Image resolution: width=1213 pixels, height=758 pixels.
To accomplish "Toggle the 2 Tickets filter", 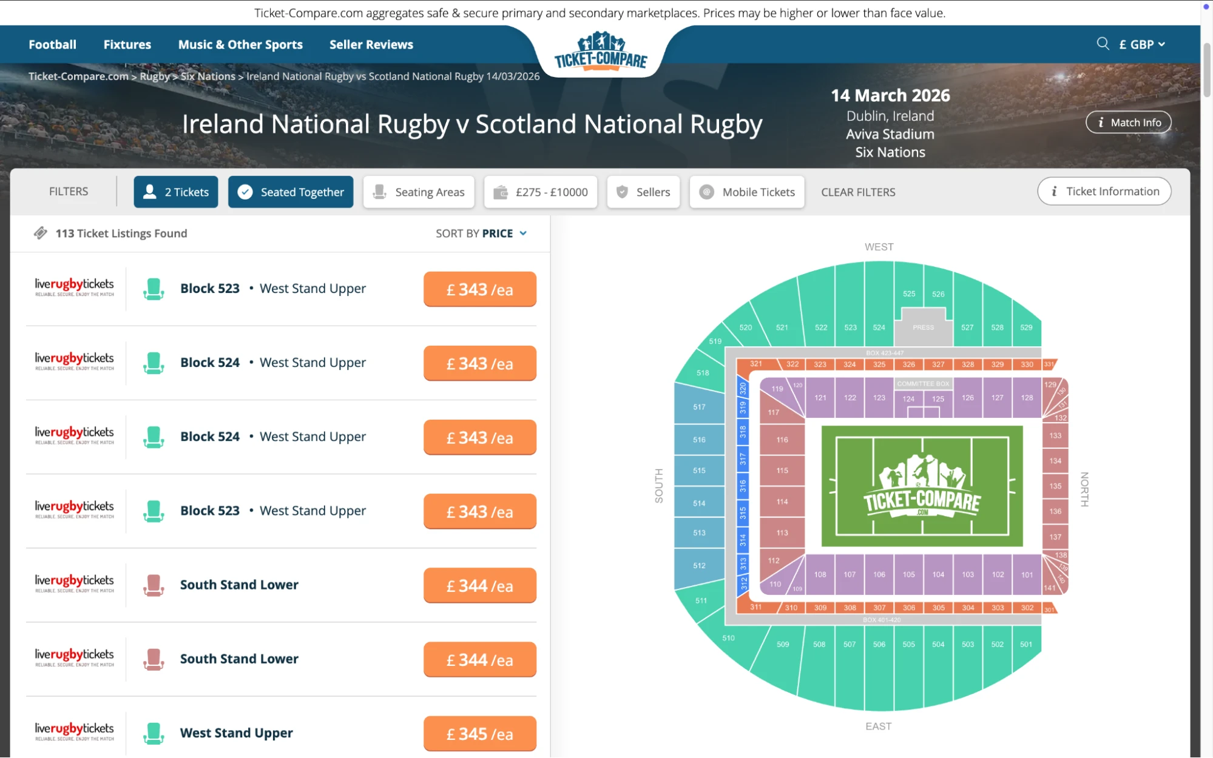I will point(175,192).
